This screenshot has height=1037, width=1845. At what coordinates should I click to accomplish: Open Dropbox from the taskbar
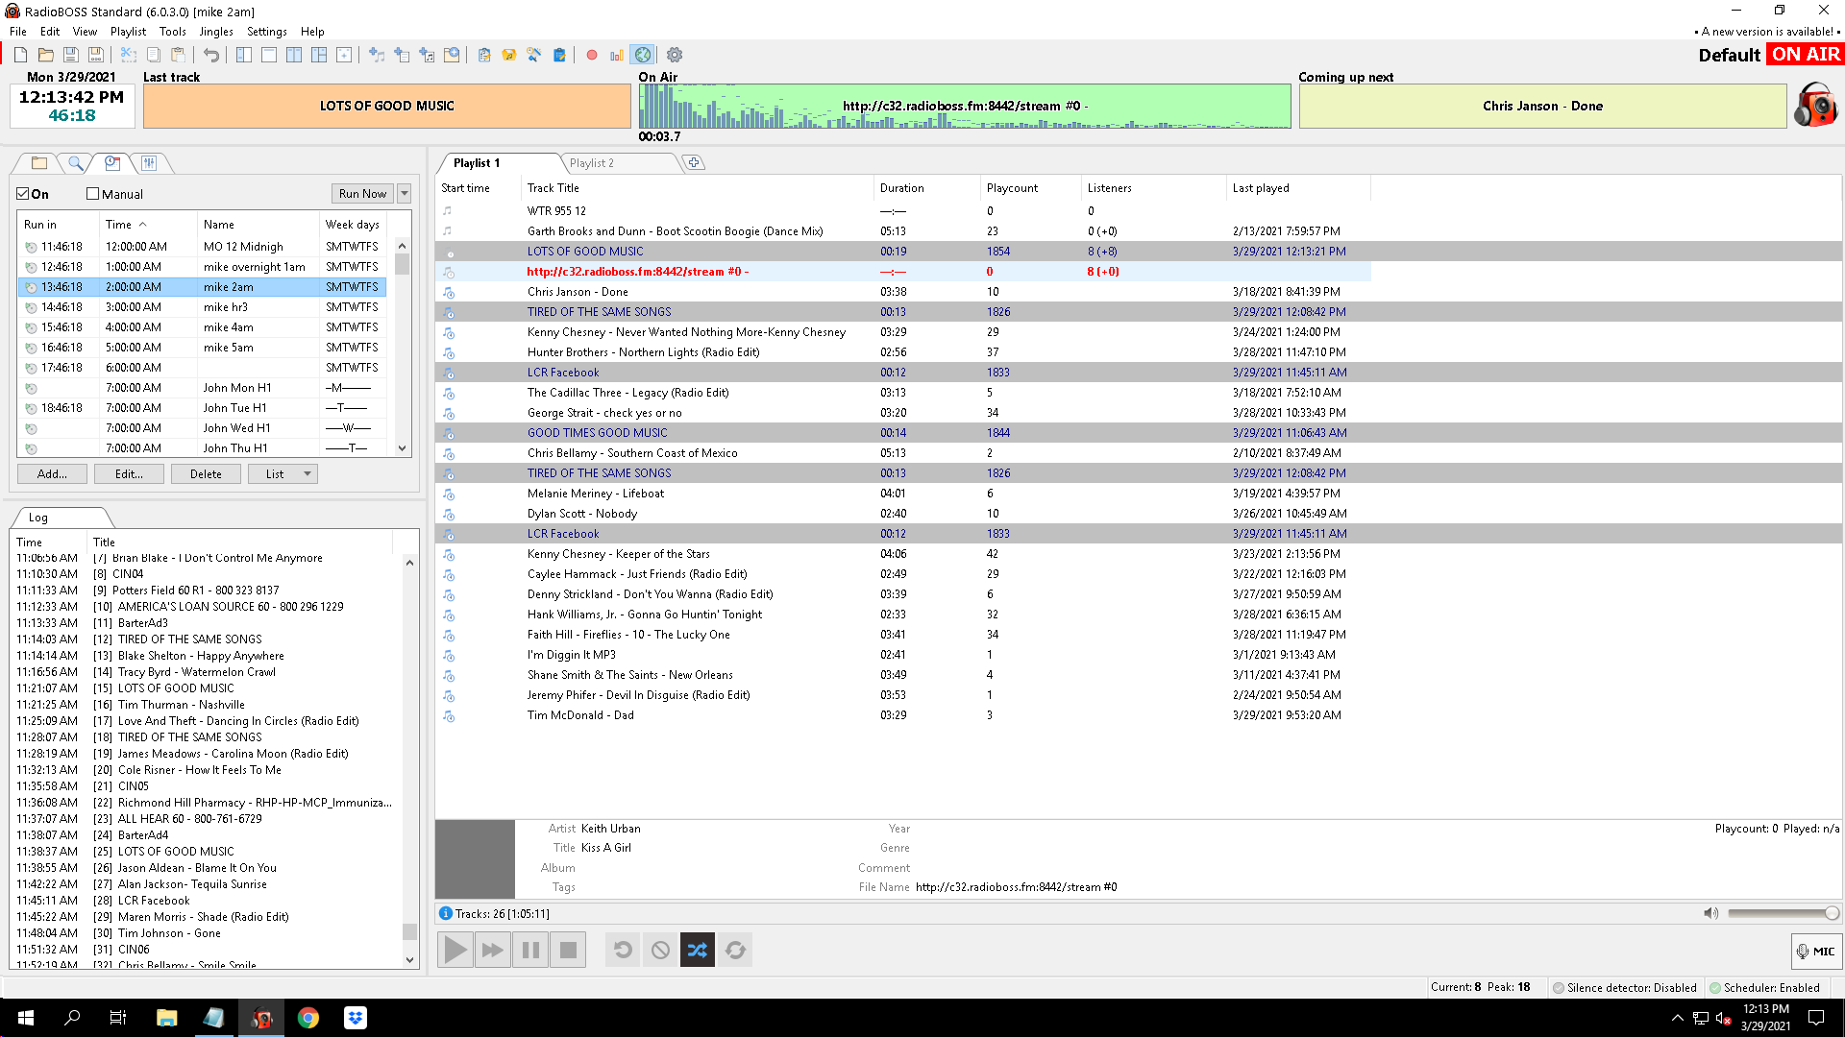click(356, 1018)
